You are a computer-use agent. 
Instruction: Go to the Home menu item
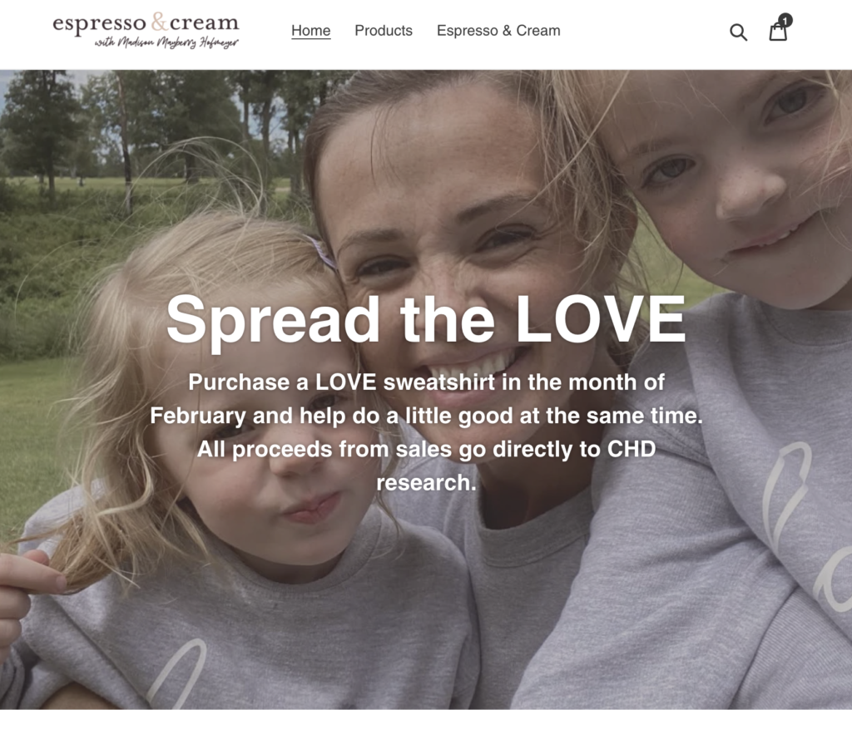(311, 31)
